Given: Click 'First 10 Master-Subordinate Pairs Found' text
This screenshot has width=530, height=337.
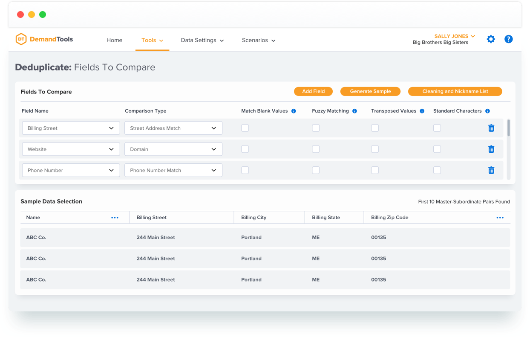Looking at the screenshot, I should [x=464, y=202].
